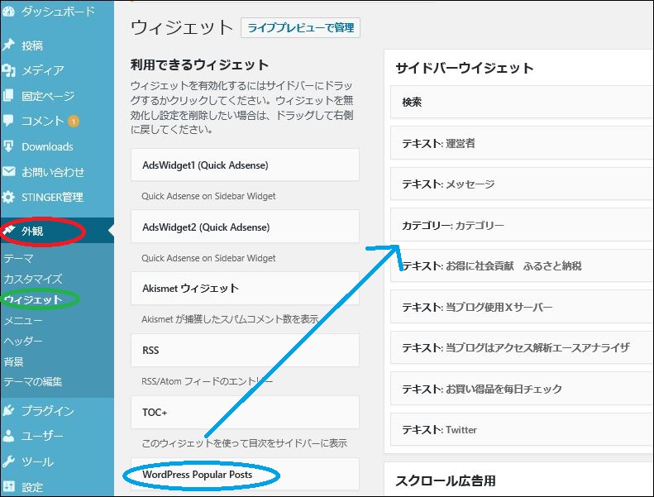This screenshot has height=497, width=654.
Task: Open the テーマ submenu item
Action: pyautogui.click(x=18, y=258)
